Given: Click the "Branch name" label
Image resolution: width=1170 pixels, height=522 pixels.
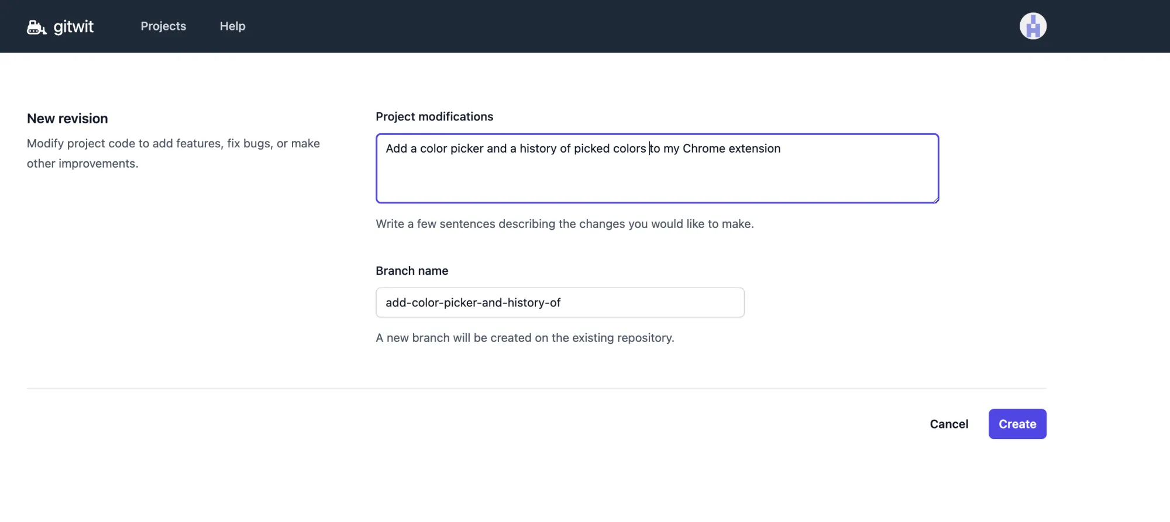Looking at the screenshot, I should point(412,271).
